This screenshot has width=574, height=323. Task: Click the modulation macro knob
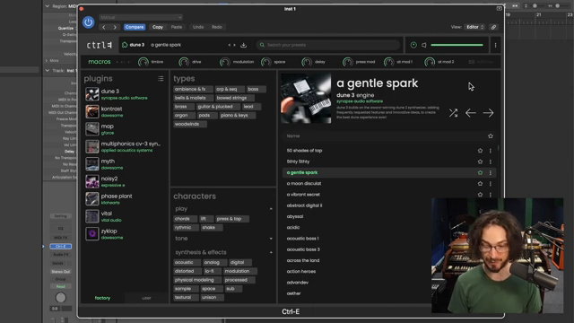click(225, 62)
